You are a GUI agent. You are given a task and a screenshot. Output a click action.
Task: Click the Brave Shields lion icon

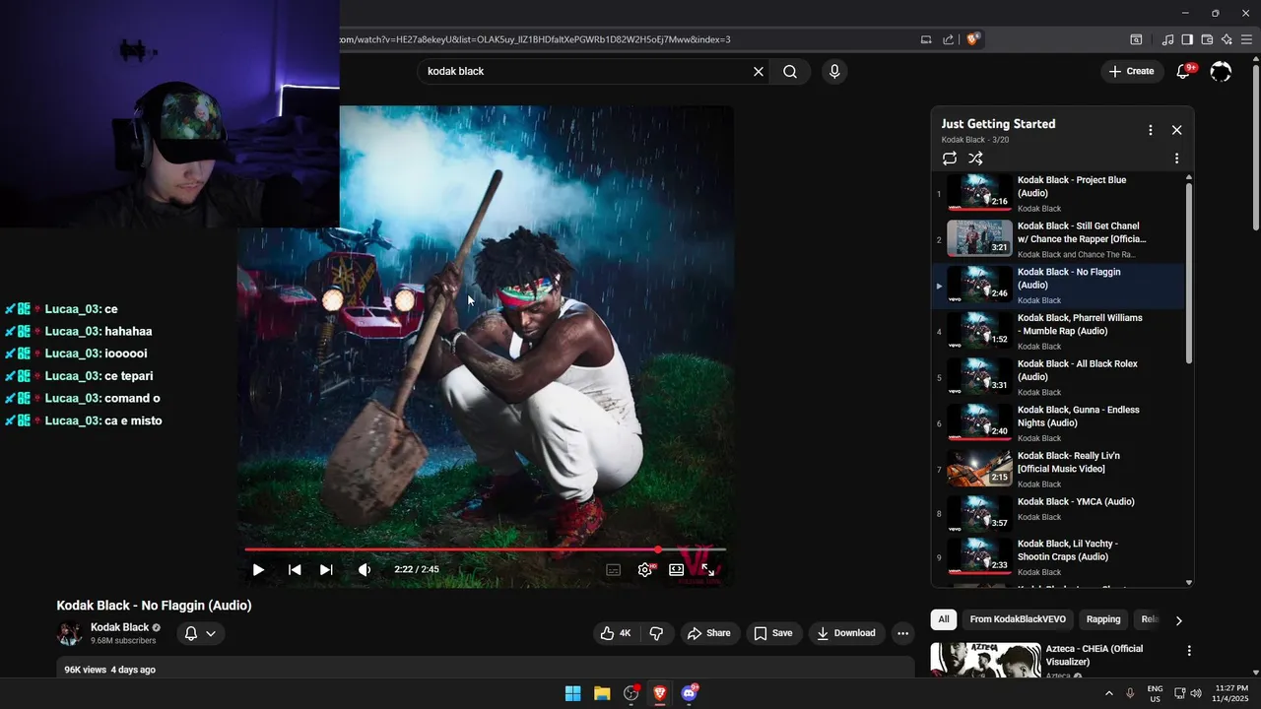tap(972, 39)
